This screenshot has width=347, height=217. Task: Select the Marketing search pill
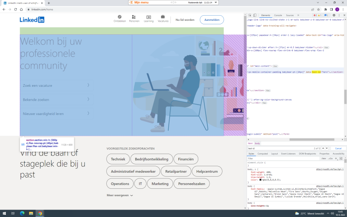[160, 184]
